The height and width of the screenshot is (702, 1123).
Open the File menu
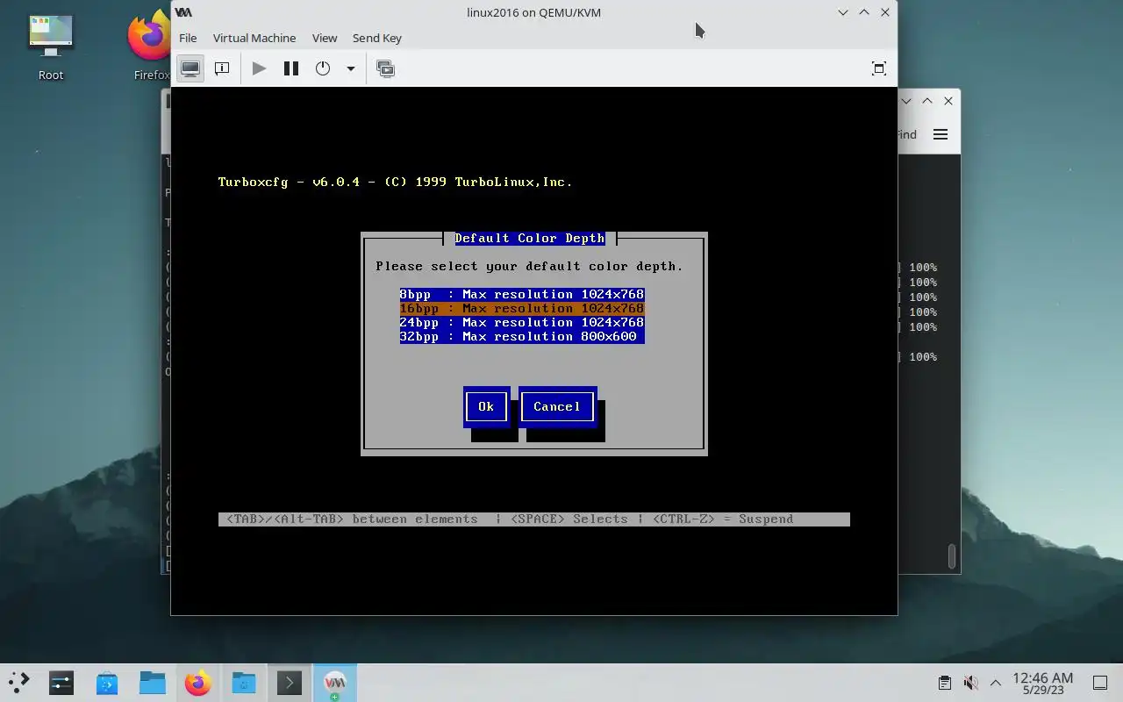pyautogui.click(x=188, y=38)
